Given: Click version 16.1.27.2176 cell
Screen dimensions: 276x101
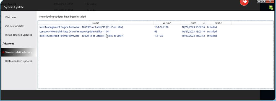Looking at the screenshot, I should pyautogui.click(x=162, y=27).
